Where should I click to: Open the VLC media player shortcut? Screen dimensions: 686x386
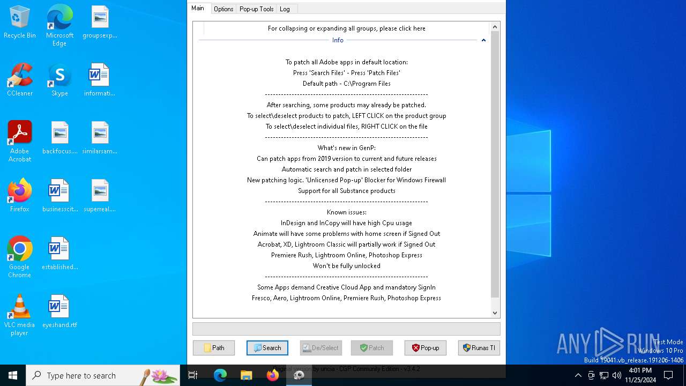point(20,315)
